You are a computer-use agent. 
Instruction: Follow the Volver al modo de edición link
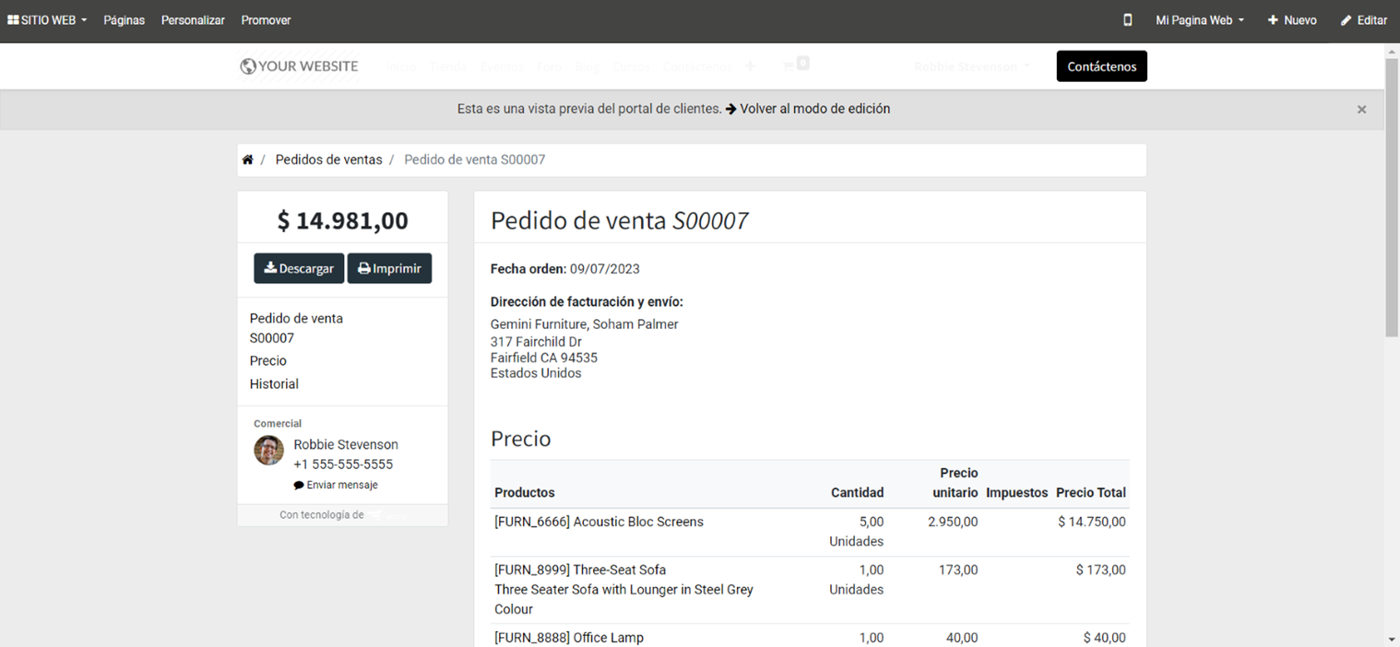pos(814,109)
